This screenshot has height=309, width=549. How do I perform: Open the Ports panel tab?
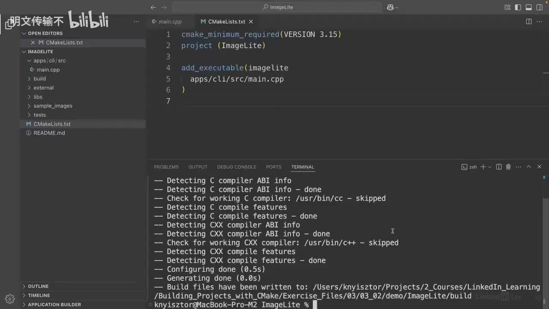274,167
